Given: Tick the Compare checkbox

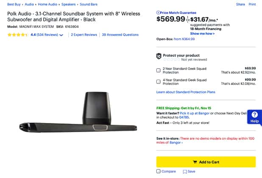Looking at the screenshot, I should [x=159, y=172].
